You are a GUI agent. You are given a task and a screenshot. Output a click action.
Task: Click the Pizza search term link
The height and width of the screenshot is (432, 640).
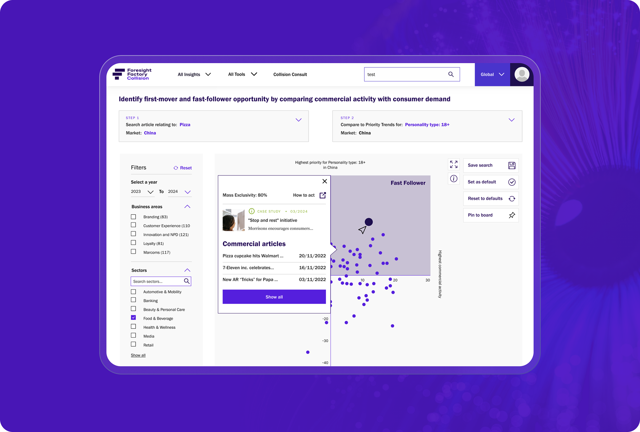185,125
